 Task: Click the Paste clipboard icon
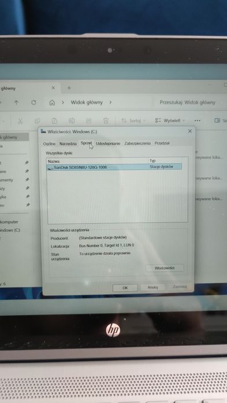54,120
